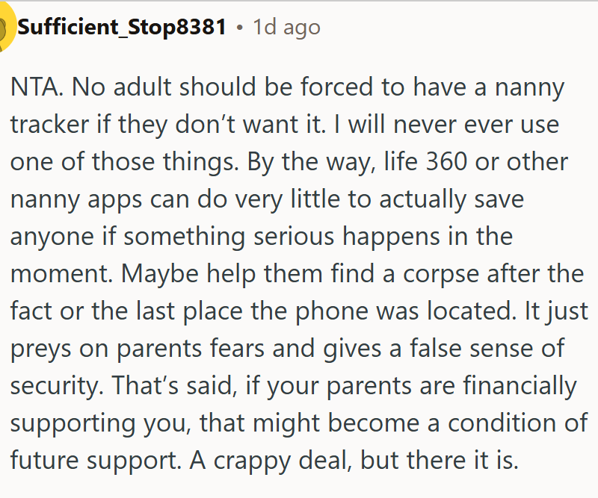The width and height of the screenshot is (598, 498).
Task: Click the phrase "future support." in the last line
Action: [96, 460]
